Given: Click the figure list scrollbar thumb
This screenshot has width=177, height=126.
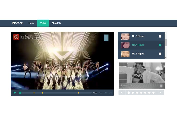Looking at the screenshot, I should click(166, 43).
